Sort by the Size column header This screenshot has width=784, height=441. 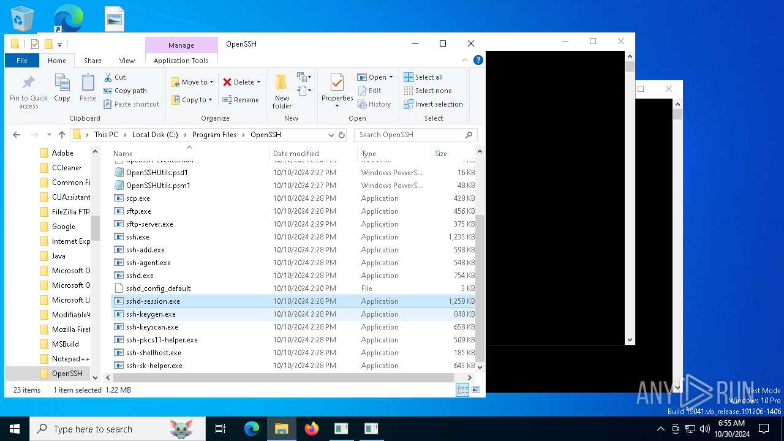tap(453, 154)
